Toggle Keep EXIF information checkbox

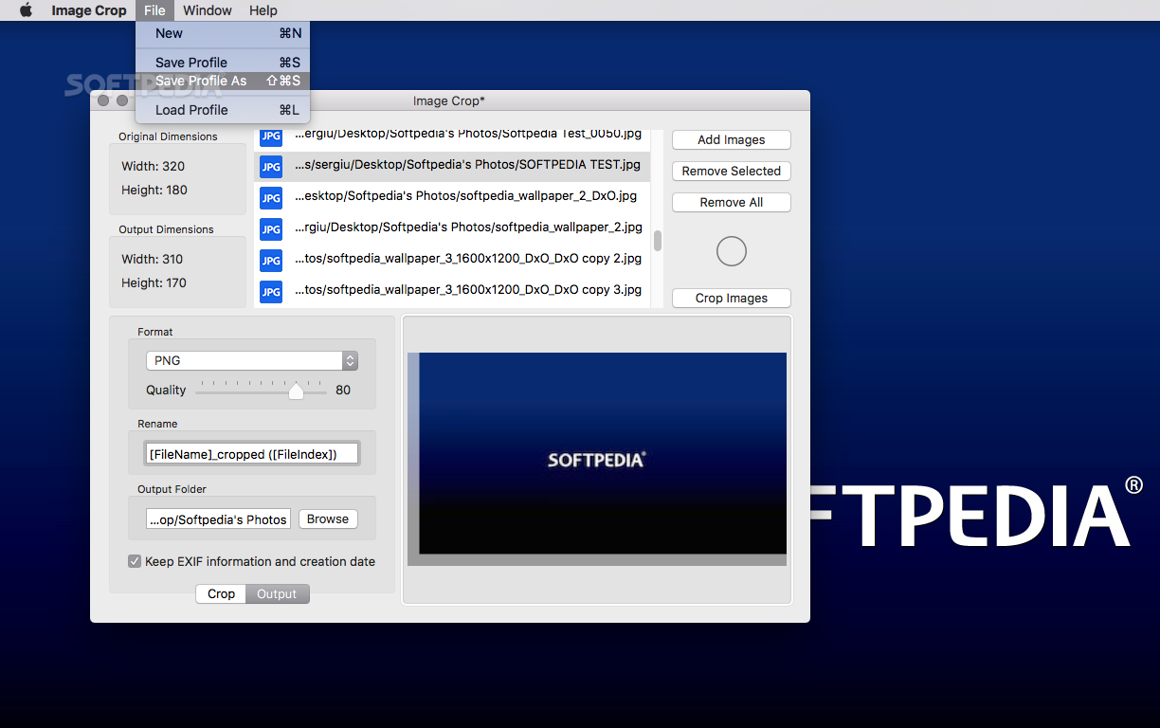135,561
